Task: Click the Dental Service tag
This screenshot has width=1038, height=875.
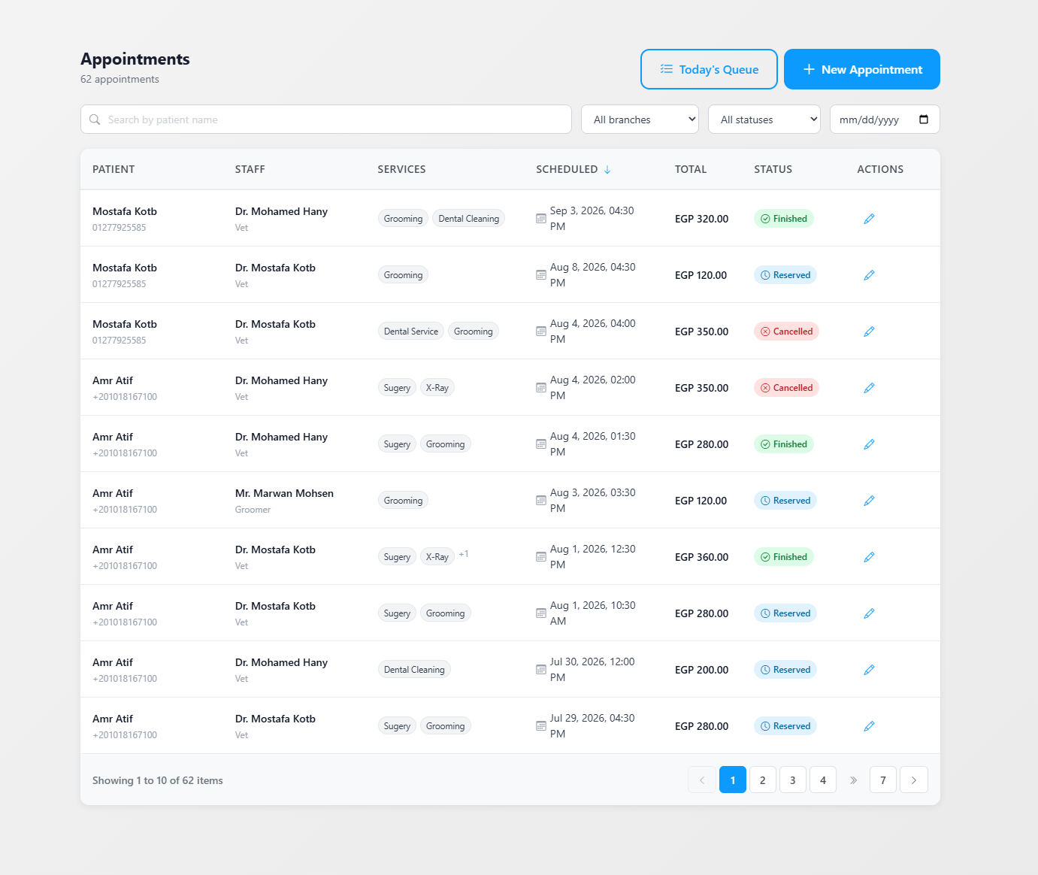Action: point(411,332)
